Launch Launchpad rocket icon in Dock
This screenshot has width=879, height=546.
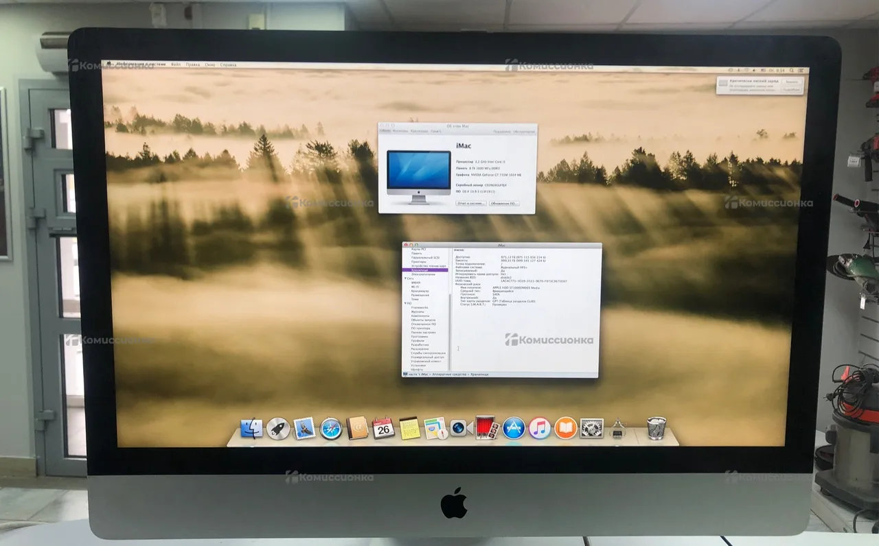(278, 429)
